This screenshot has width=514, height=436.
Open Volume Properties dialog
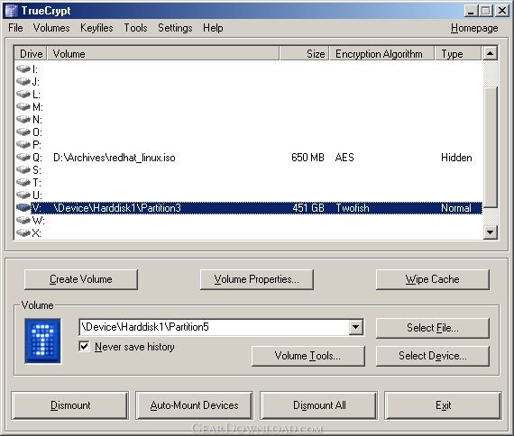(x=257, y=279)
